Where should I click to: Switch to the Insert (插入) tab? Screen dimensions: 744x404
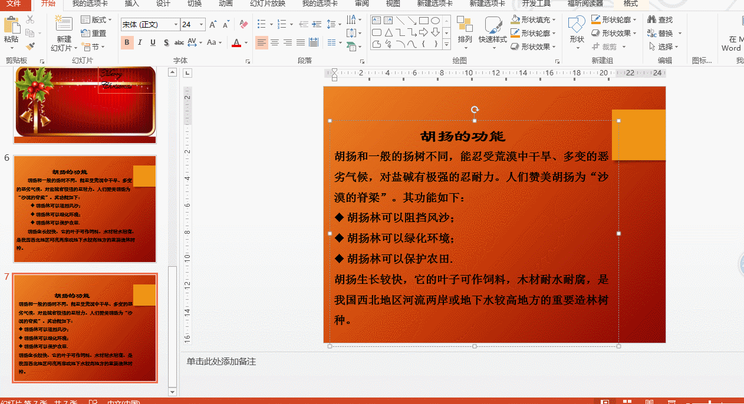coord(132,4)
